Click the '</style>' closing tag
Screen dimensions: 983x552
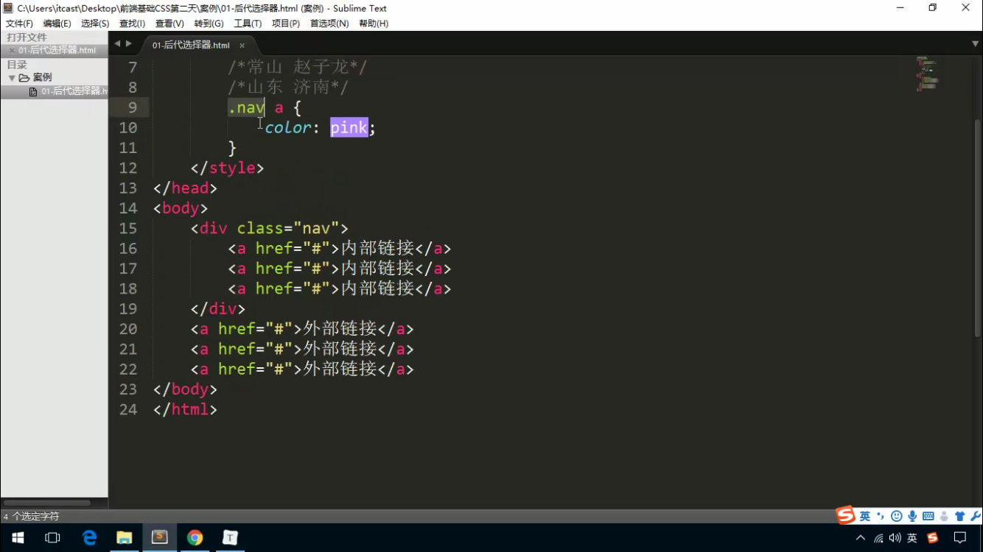tap(227, 168)
